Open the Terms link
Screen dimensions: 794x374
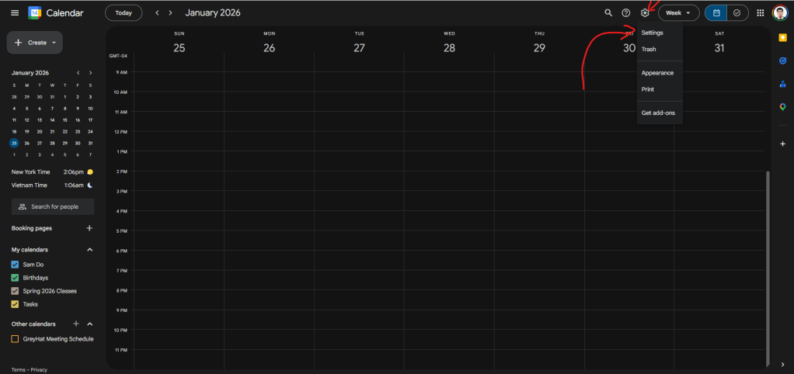pyautogui.click(x=18, y=370)
